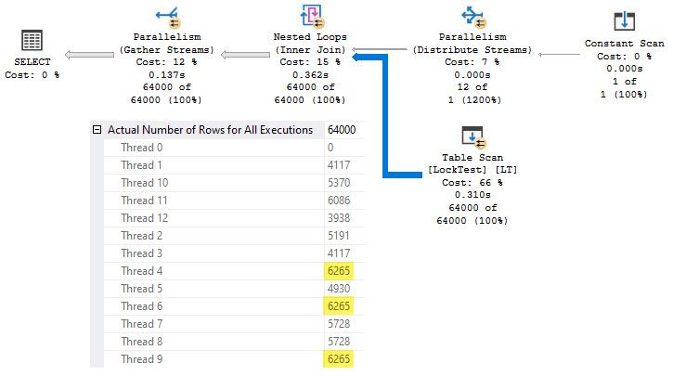The height and width of the screenshot is (376, 673).
Task: Click value 5191 for Thread 2
Action: click(339, 235)
